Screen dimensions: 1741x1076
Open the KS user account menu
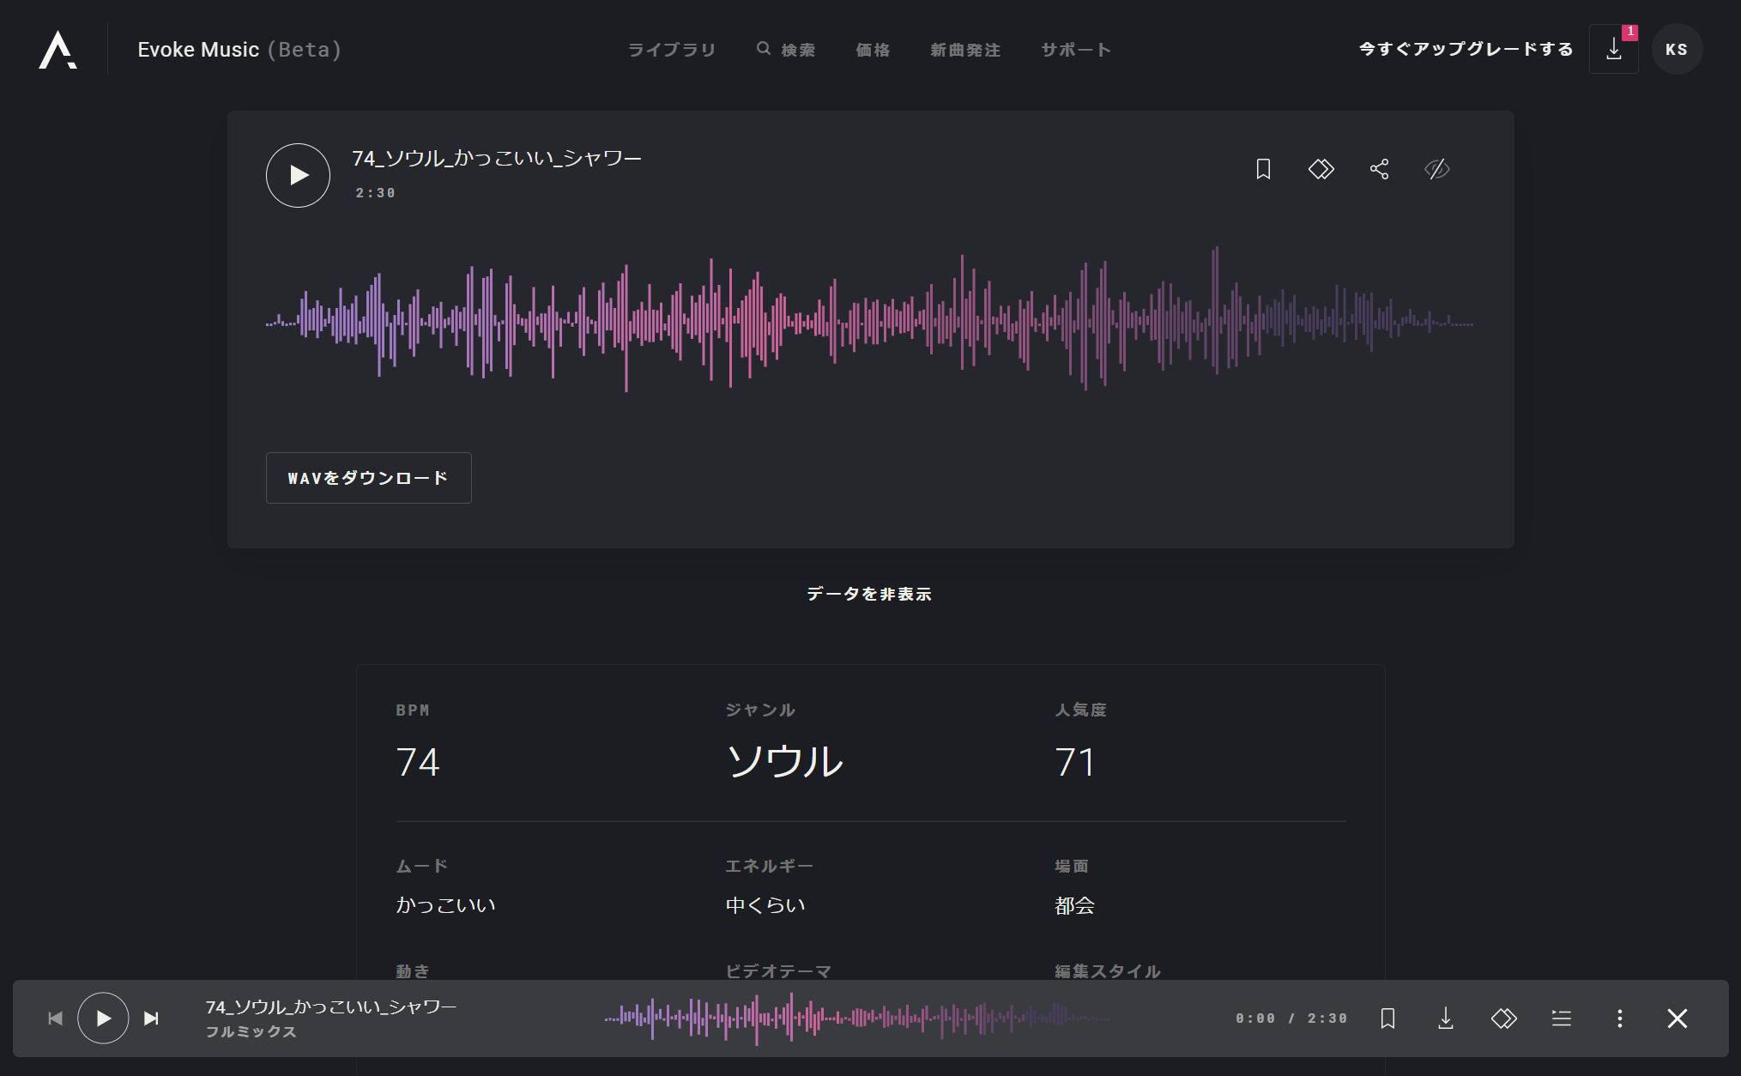tap(1676, 50)
